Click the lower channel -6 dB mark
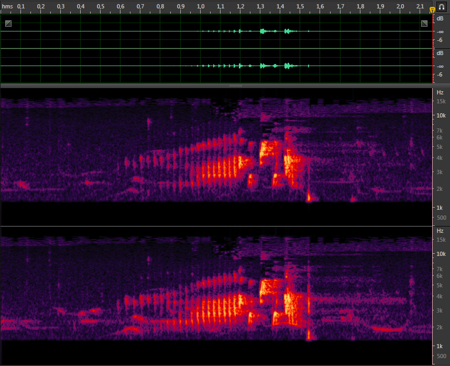This screenshot has width=450, height=366. click(x=440, y=74)
